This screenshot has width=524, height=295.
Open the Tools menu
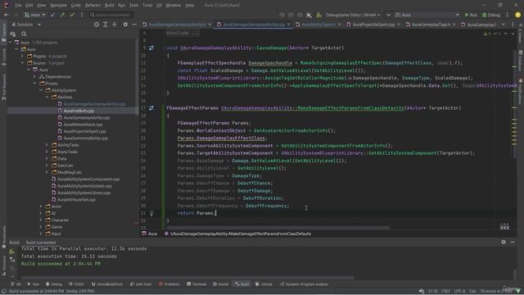pos(147,5)
